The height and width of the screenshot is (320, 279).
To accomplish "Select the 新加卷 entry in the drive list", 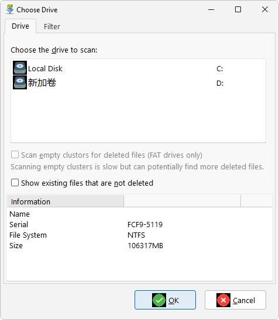I will (139, 83).
